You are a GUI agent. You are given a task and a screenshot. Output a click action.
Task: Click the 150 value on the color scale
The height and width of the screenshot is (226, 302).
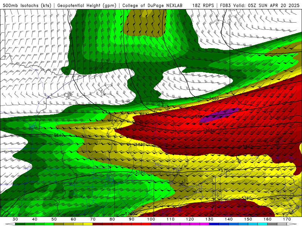click(248, 219)
